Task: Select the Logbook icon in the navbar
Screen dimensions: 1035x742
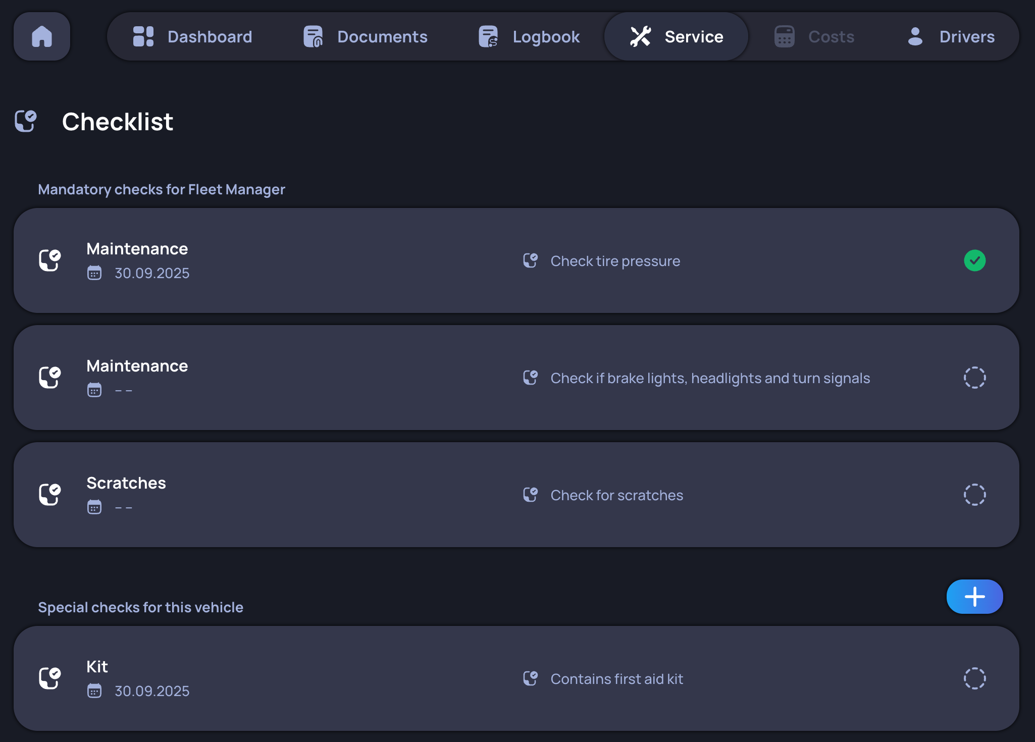Action: point(488,36)
